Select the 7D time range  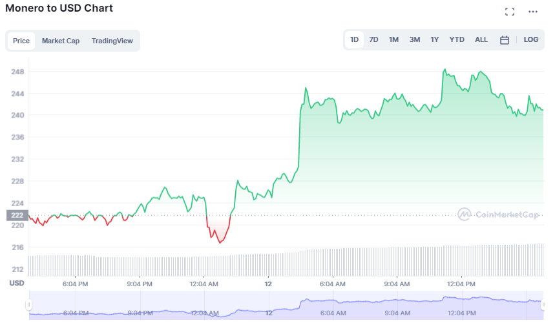tap(373, 39)
